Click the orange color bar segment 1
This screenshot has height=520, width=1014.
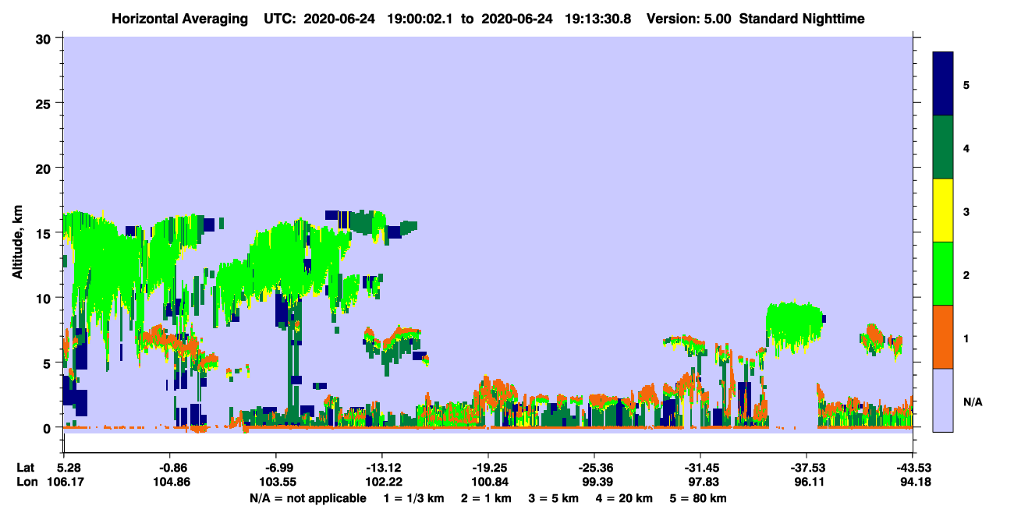click(x=943, y=337)
